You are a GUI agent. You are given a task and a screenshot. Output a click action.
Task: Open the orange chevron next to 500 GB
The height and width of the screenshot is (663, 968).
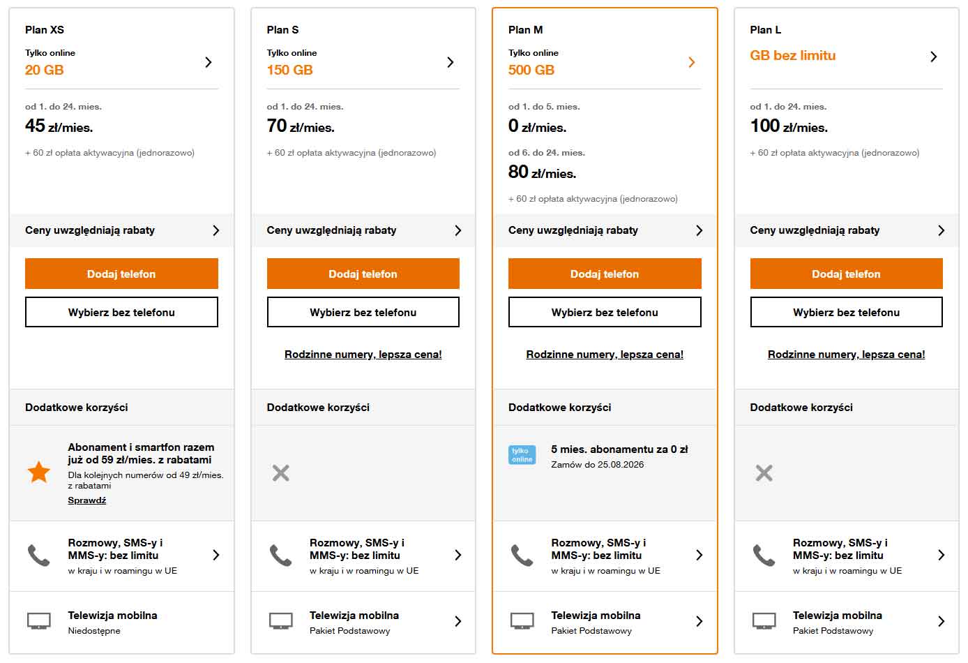click(691, 62)
